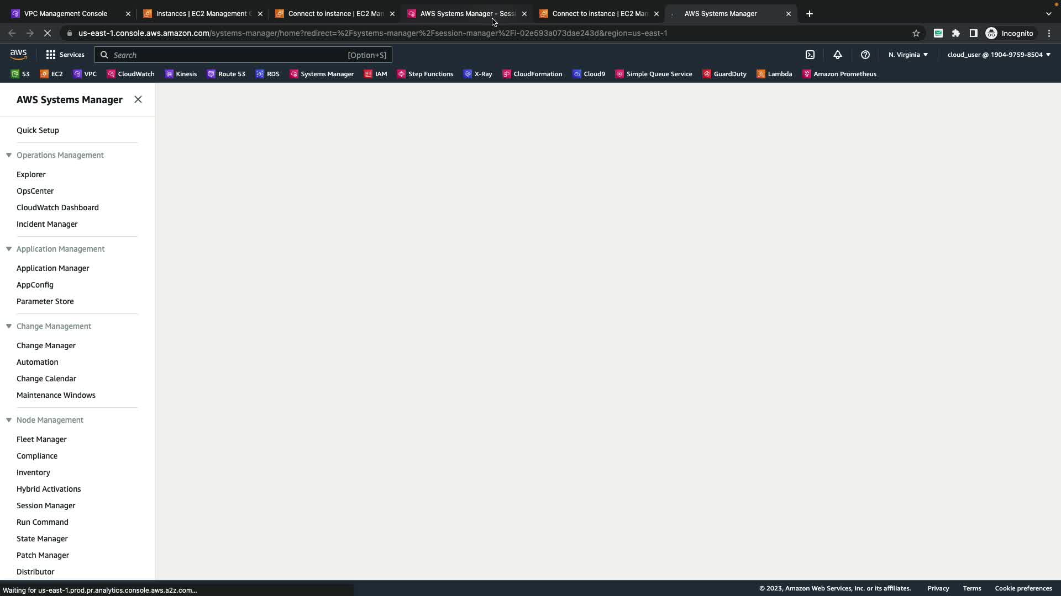Open Session Manager in the sidebar
The width and height of the screenshot is (1061, 596).
(x=46, y=505)
